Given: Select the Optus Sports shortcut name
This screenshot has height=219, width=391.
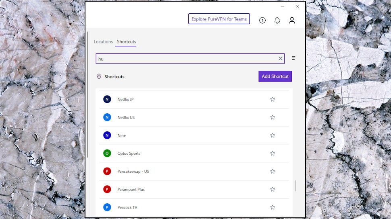Looking at the screenshot, I should tap(129, 154).
